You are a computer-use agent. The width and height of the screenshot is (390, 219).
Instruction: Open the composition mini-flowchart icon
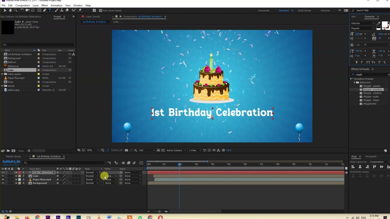109,163
